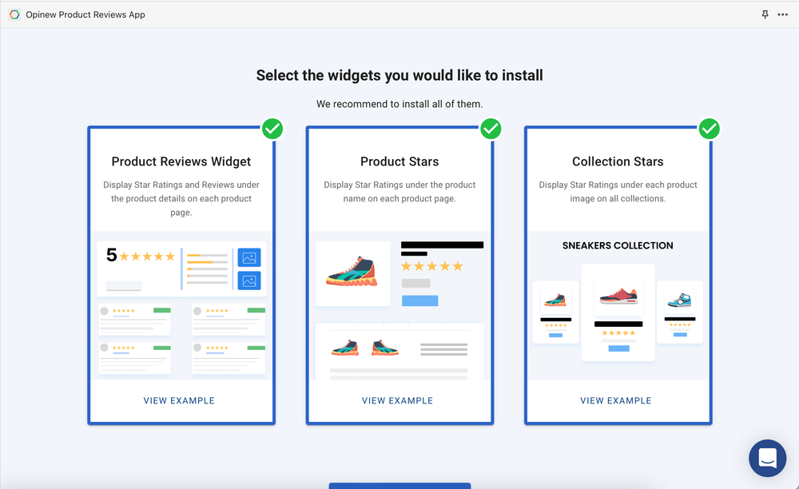The height and width of the screenshot is (489, 799).
Task: Click the center sneaker in the Collection Stars preview
Action: 618,296
